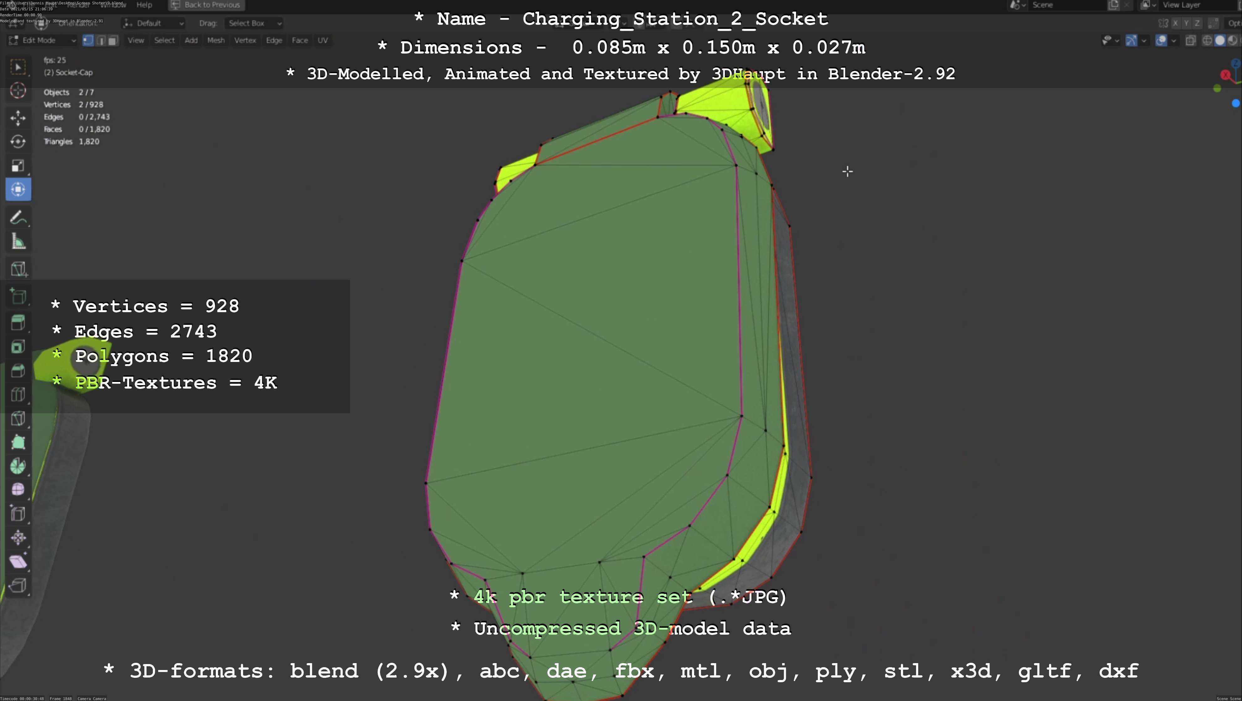Toggle X-ray view button
The height and width of the screenshot is (701, 1242).
tap(1190, 40)
